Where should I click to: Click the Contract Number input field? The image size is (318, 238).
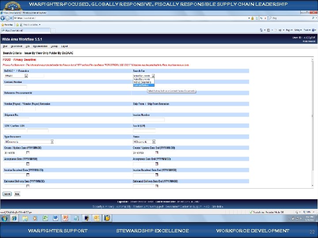(x=15, y=87)
